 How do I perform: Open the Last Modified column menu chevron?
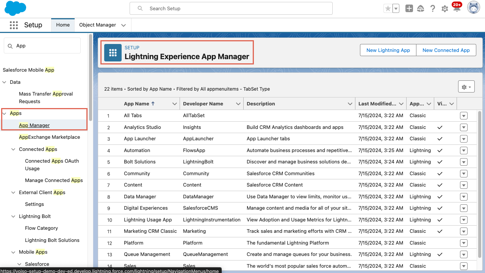click(x=402, y=104)
